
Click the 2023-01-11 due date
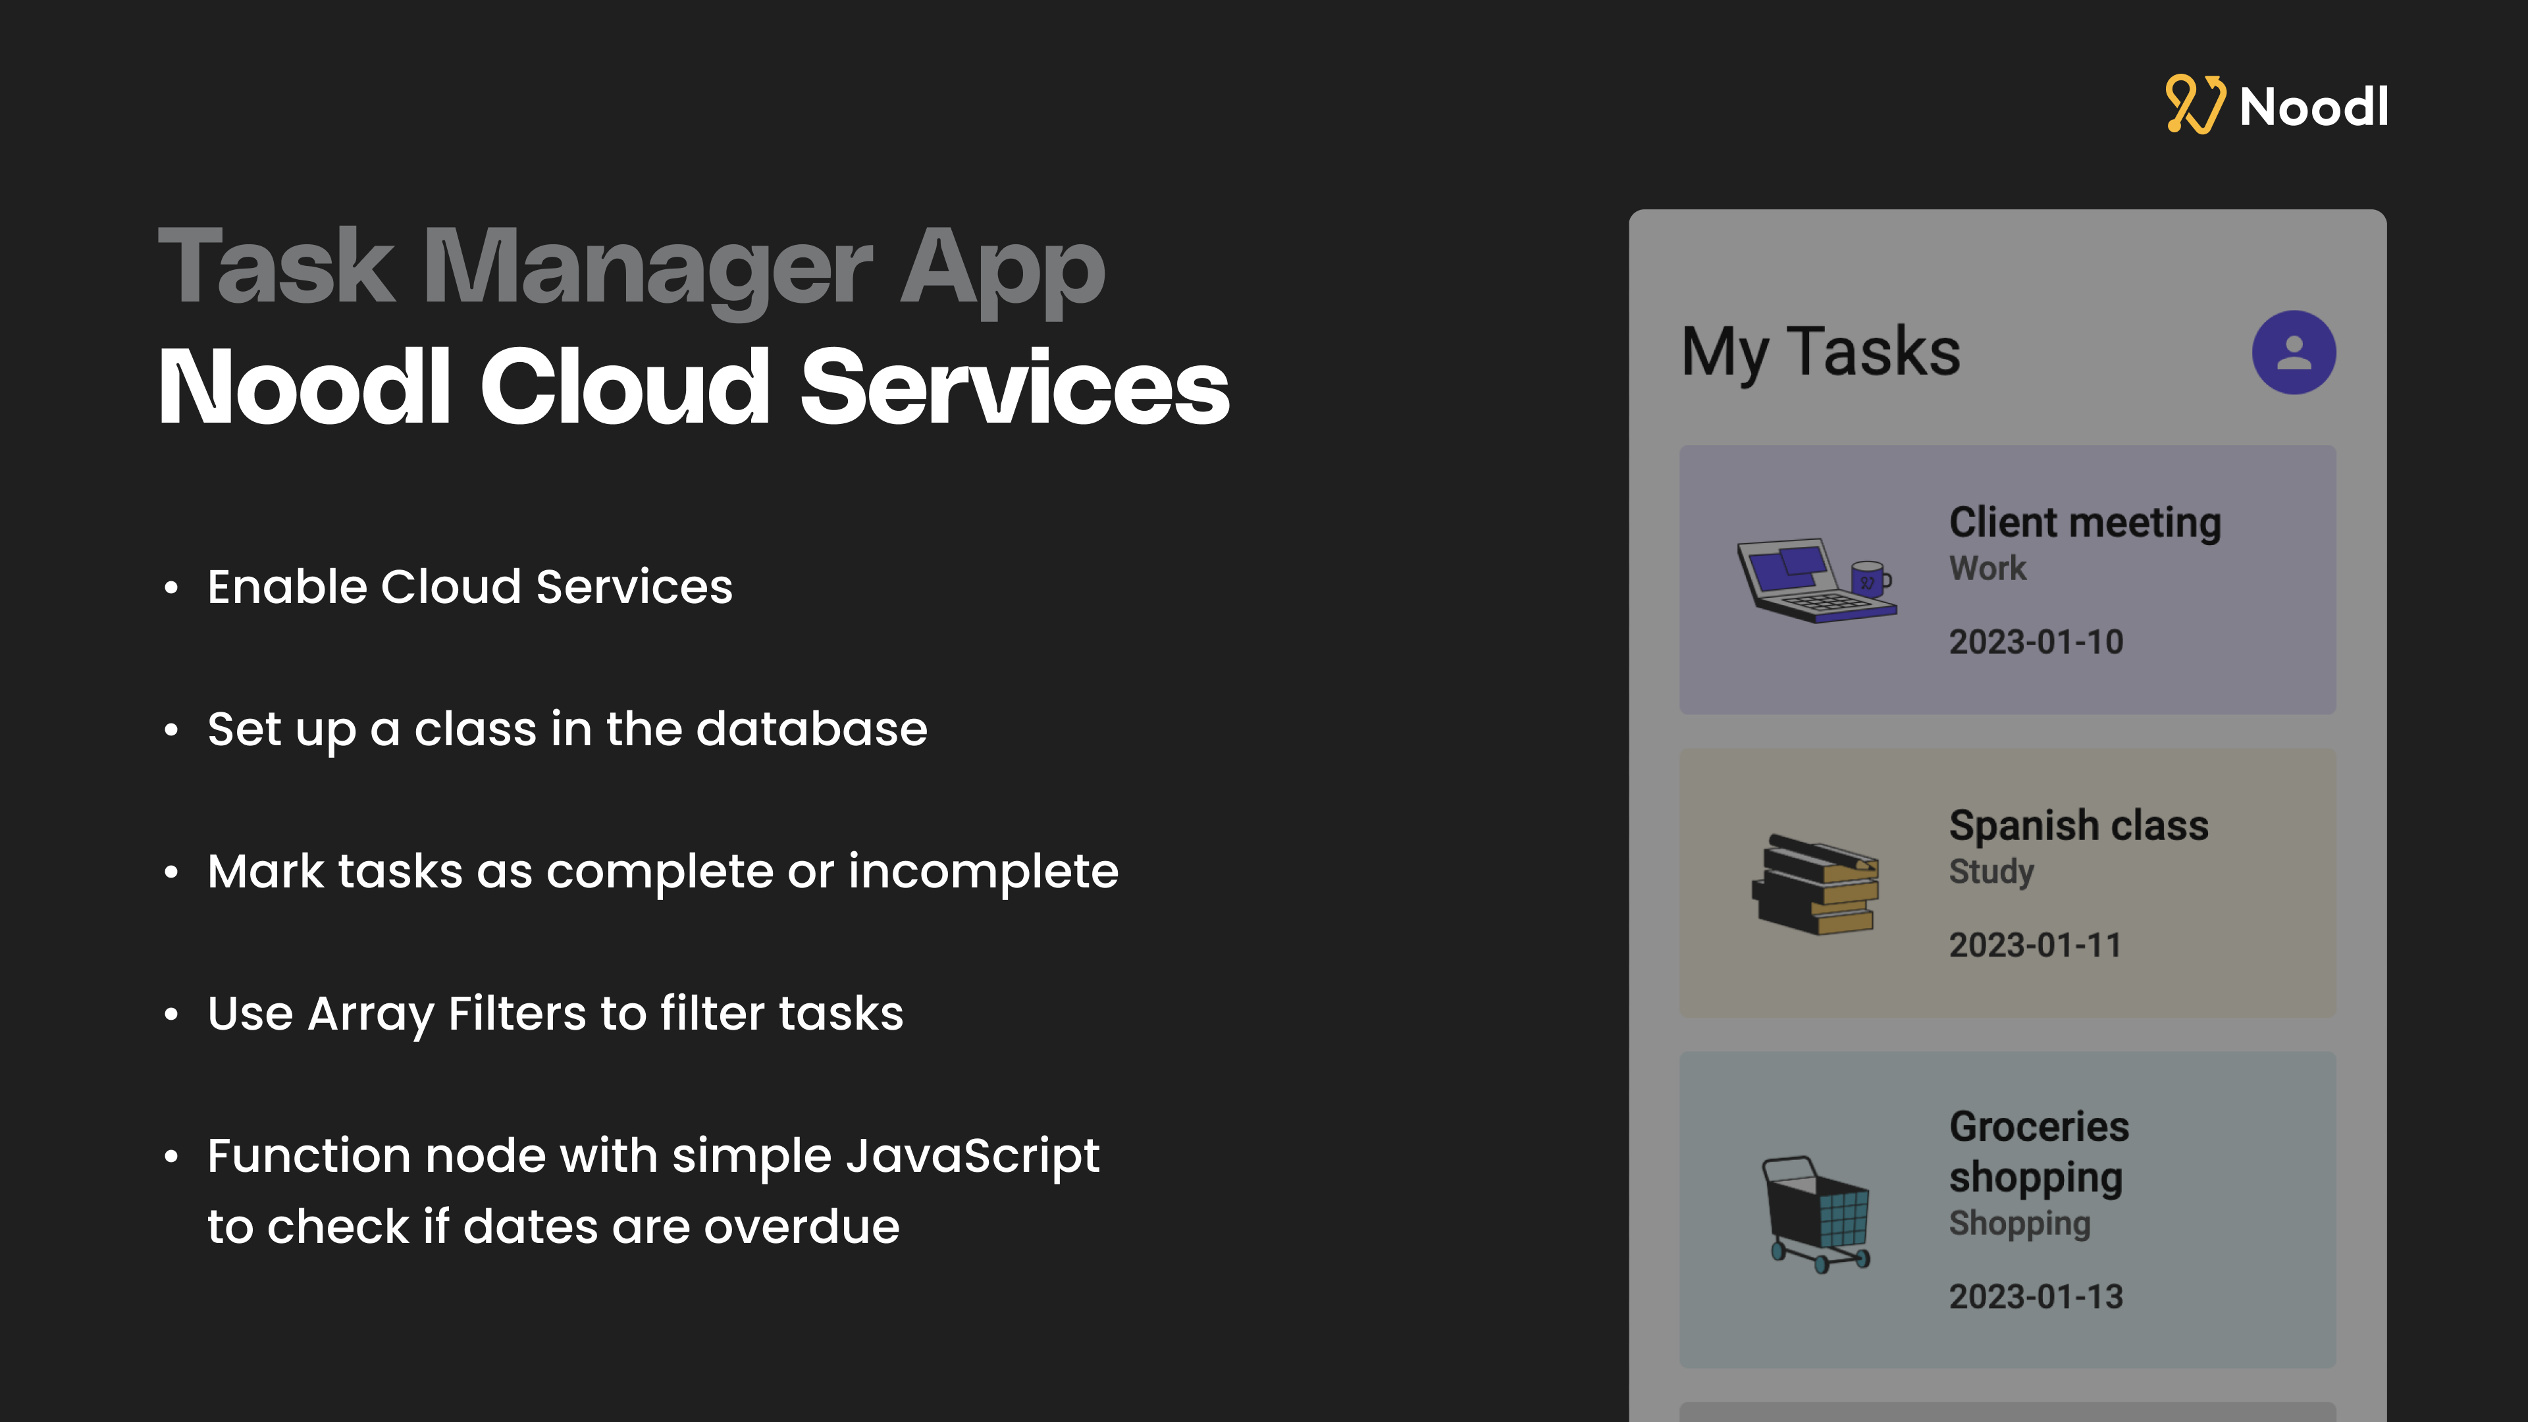click(x=2034, y=945)
